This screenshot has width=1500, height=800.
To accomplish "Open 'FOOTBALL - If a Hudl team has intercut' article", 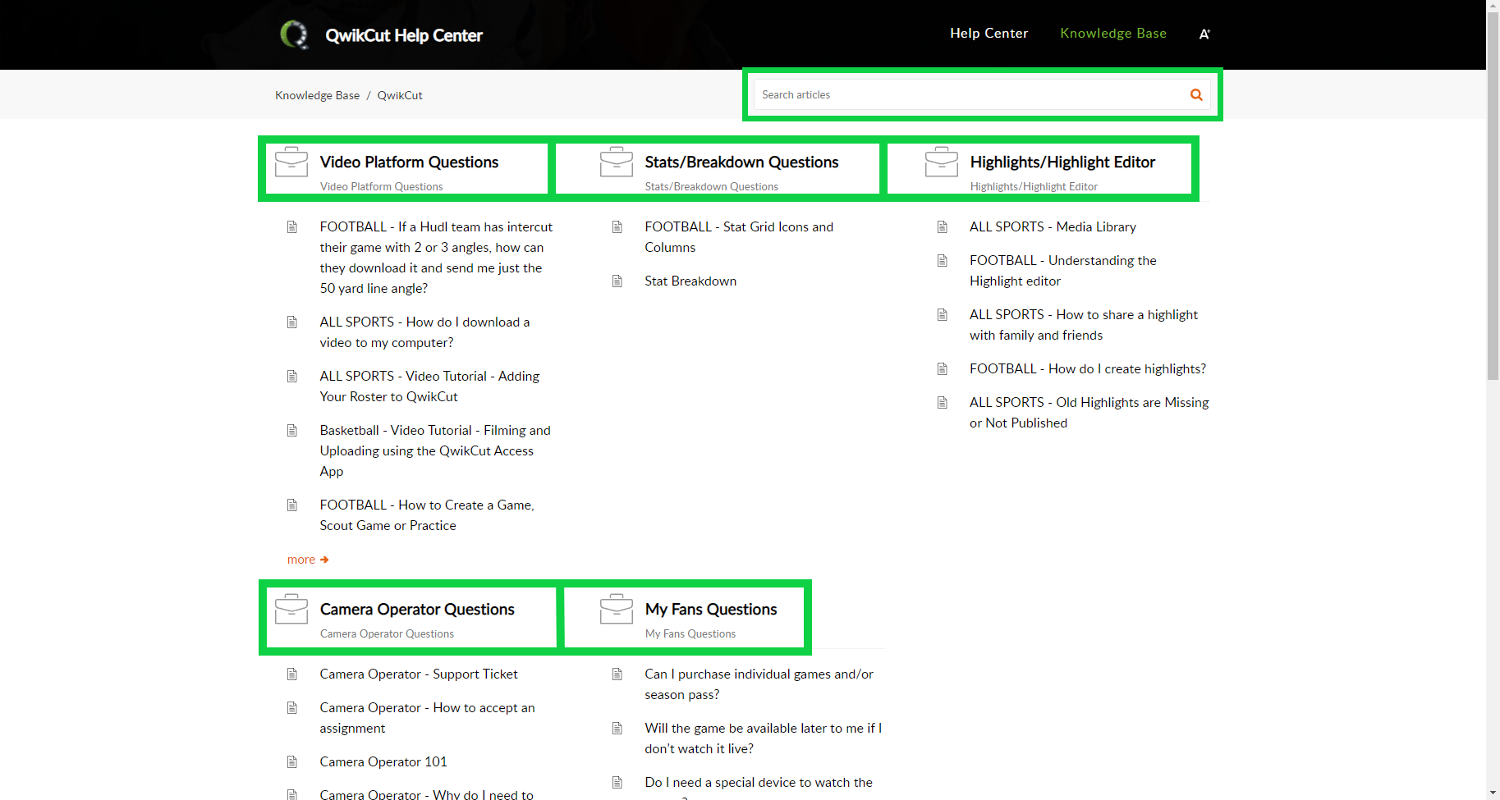I will (x=436, y=258).
